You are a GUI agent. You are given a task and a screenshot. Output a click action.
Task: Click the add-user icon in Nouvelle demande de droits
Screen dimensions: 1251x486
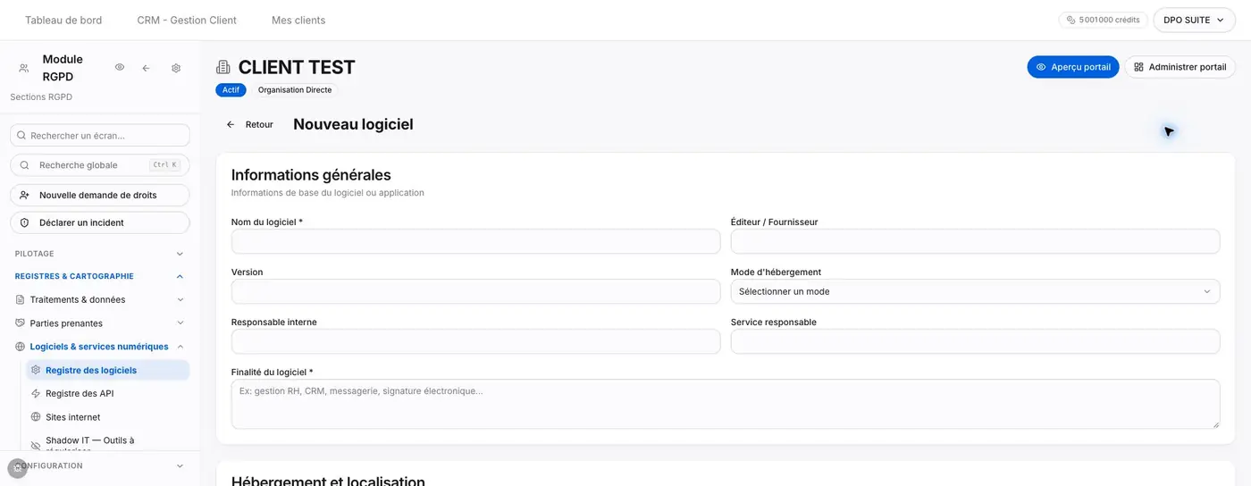[24, 195]
